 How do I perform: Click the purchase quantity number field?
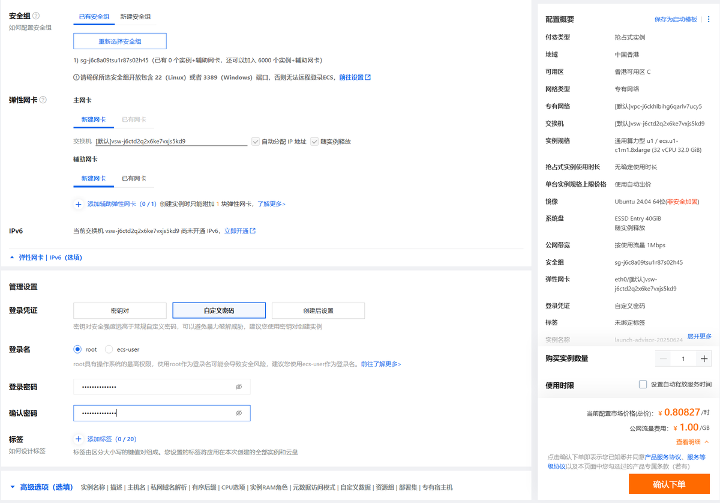pos(683,359)
